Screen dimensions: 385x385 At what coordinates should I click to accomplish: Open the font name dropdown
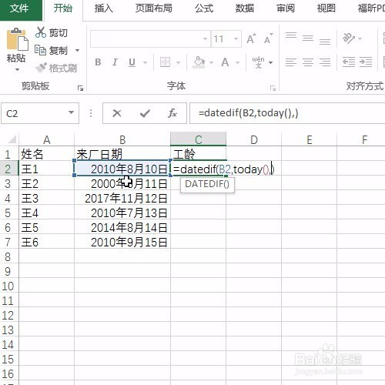point(205,39)
